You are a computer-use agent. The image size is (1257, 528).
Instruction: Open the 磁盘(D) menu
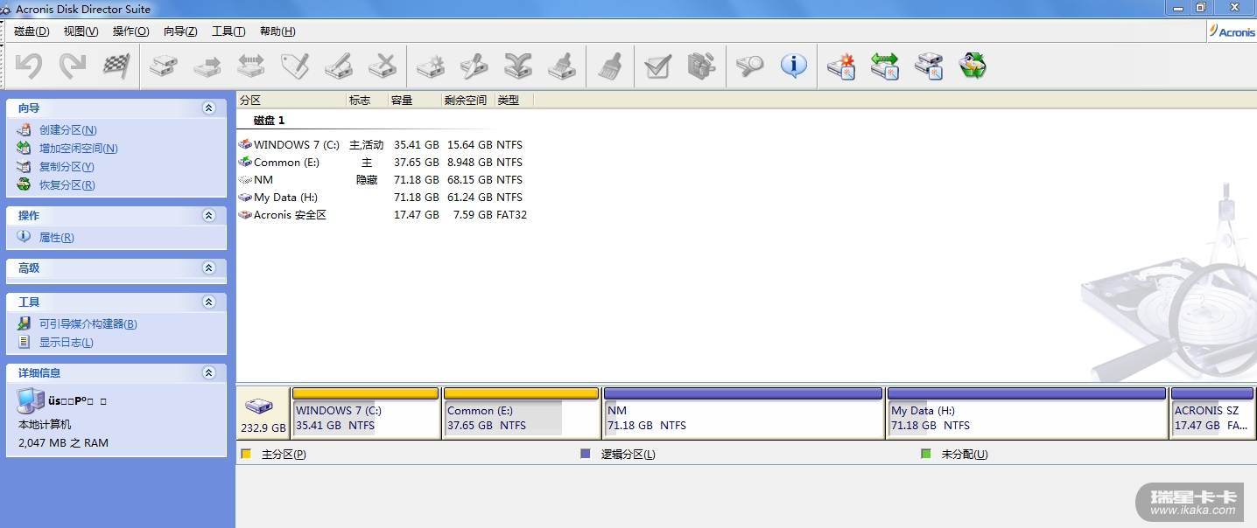[x=32, y=31]
